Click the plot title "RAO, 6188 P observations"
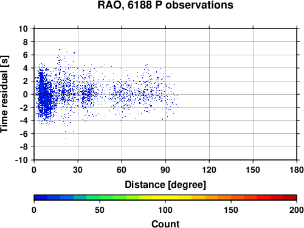Screen dimensions: 304x228 (165, 5)
